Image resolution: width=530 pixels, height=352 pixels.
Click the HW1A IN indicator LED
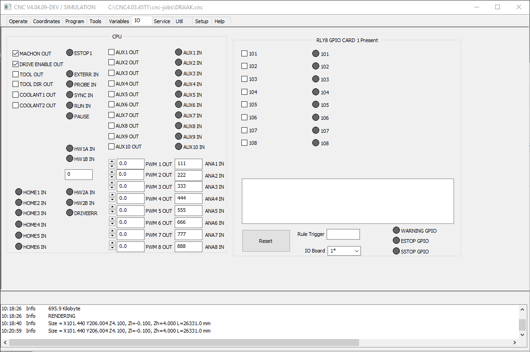coord(69,148)
